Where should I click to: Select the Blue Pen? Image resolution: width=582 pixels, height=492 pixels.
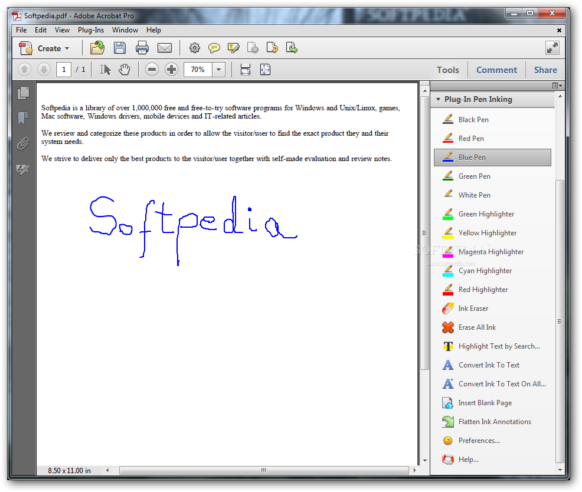492,158
